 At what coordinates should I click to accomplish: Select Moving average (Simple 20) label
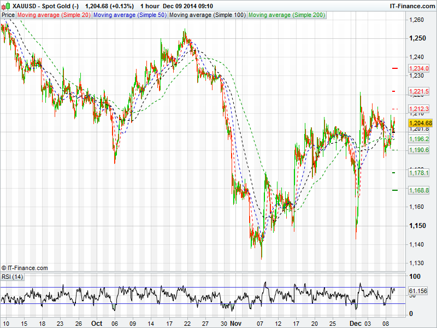point(54,15)
